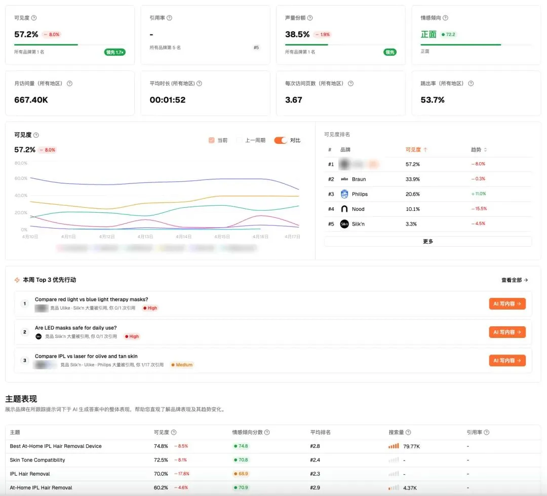Click the 领先 1.7× badge
This screenshot has height=496, width=547.
point(115,52)
